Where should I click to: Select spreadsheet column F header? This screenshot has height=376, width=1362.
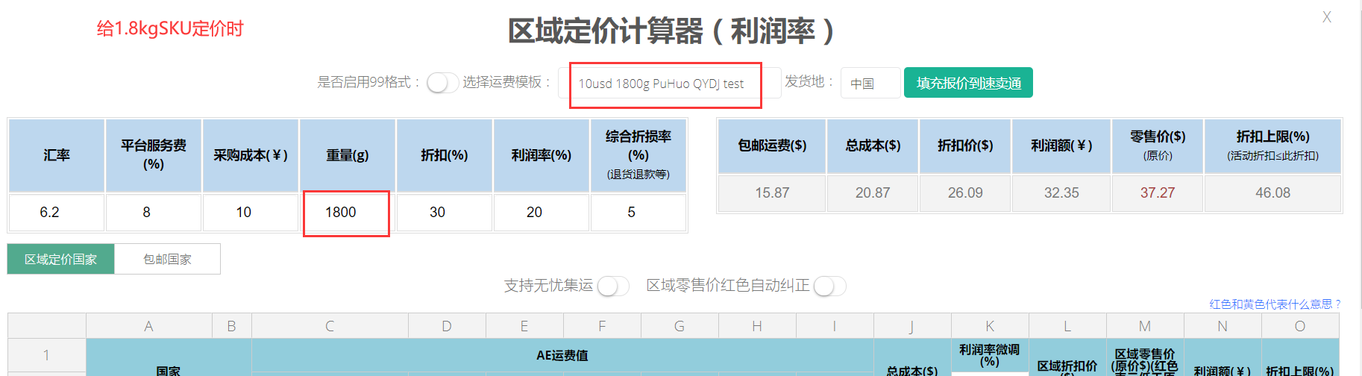tap(602, 326)
